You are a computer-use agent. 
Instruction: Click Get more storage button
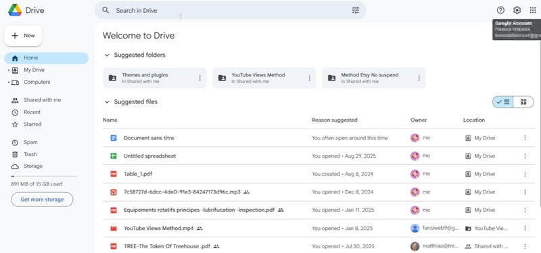pyautogui.click(x=42, y=200)
